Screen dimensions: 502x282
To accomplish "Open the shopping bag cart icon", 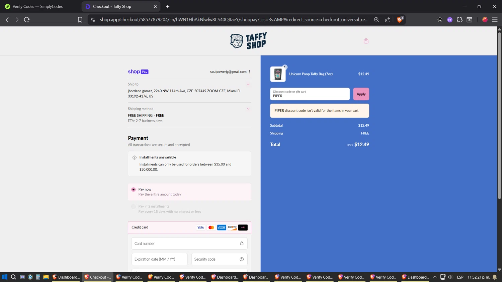I will (366, 41).
